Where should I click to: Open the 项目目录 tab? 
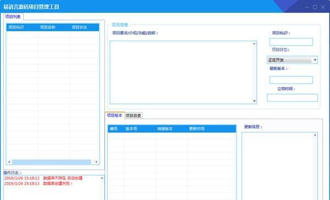point(133,116)
